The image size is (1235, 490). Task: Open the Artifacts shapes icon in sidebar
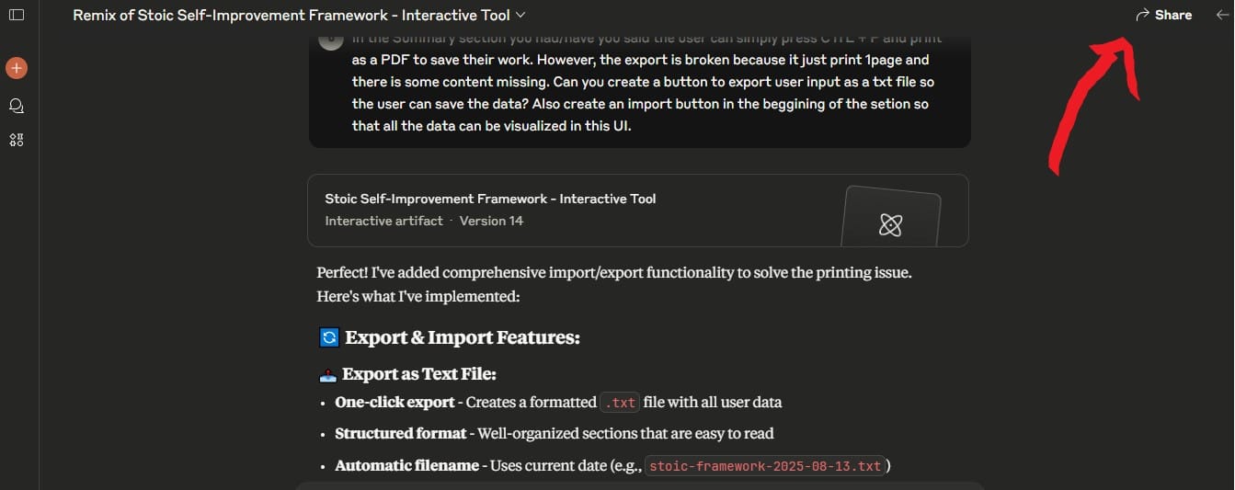click(x=16, y=140)
